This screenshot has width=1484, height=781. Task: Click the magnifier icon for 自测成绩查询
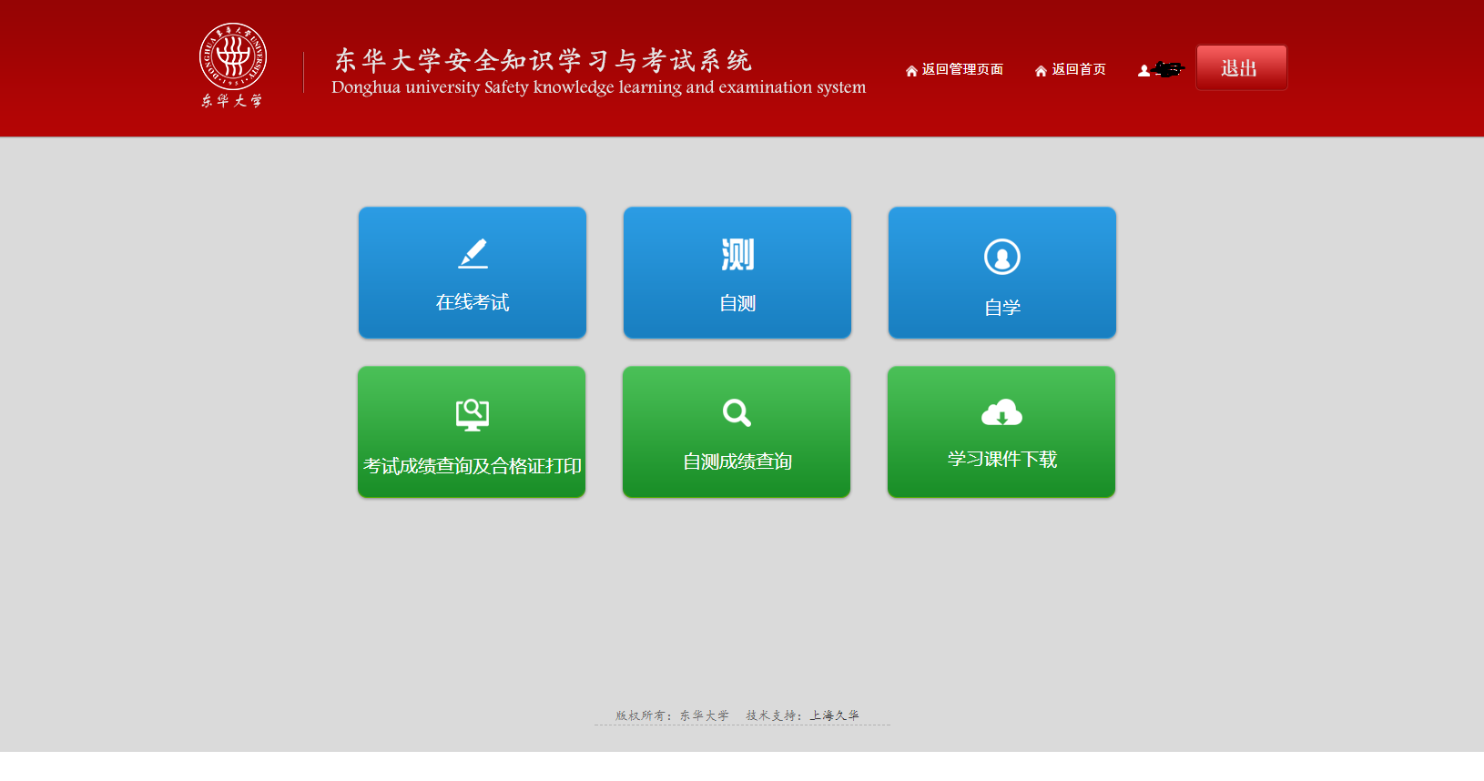[x=737, y=413]
